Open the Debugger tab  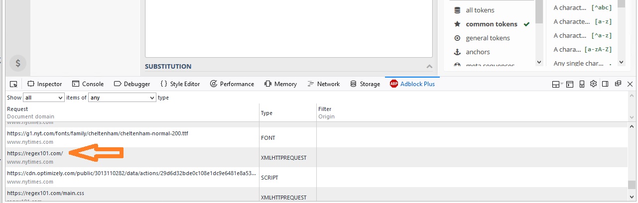132,84
